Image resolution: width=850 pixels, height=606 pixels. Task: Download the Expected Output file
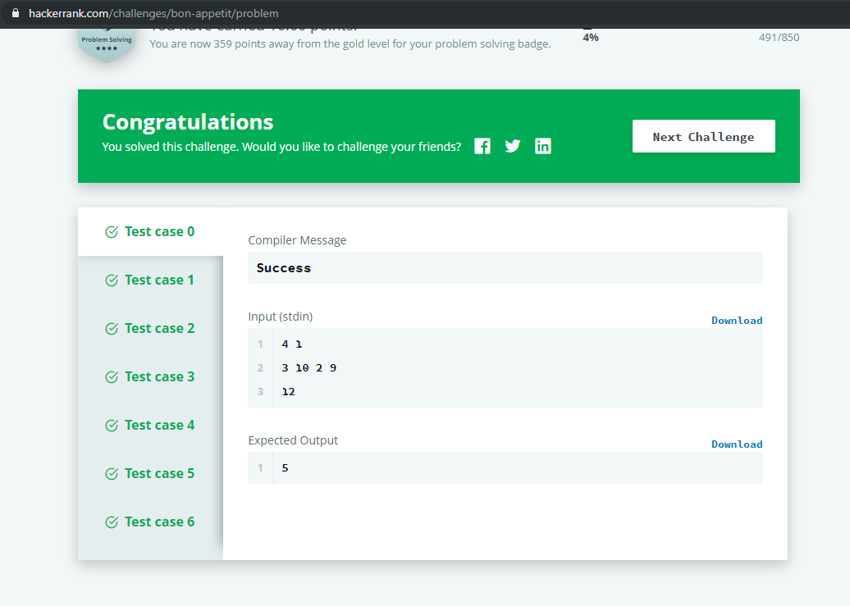coord(737,444)
